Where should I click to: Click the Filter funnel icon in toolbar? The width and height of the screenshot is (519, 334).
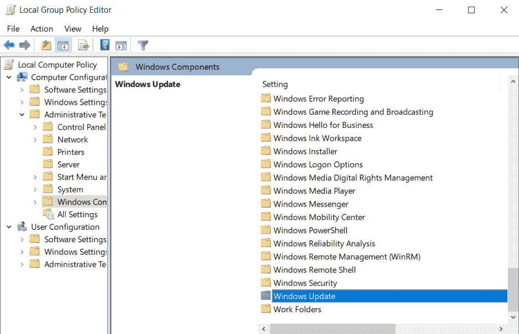point(143,45)
